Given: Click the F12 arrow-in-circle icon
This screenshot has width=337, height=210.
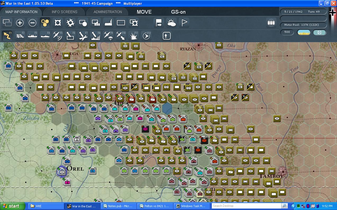Looking at the screenshot, I should tap(146, 36).
